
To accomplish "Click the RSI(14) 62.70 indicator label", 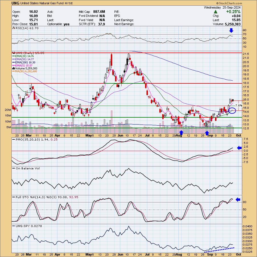I will click(x=27, y=28).
